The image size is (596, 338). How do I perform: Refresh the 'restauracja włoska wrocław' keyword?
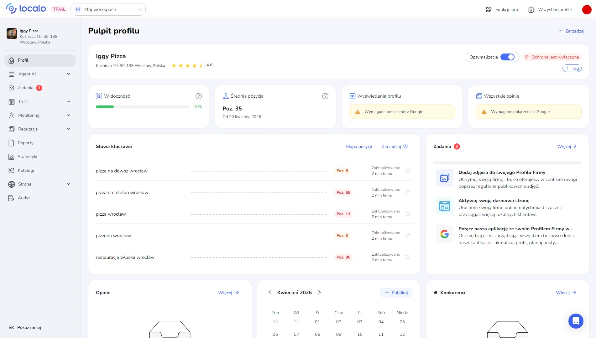408,257
